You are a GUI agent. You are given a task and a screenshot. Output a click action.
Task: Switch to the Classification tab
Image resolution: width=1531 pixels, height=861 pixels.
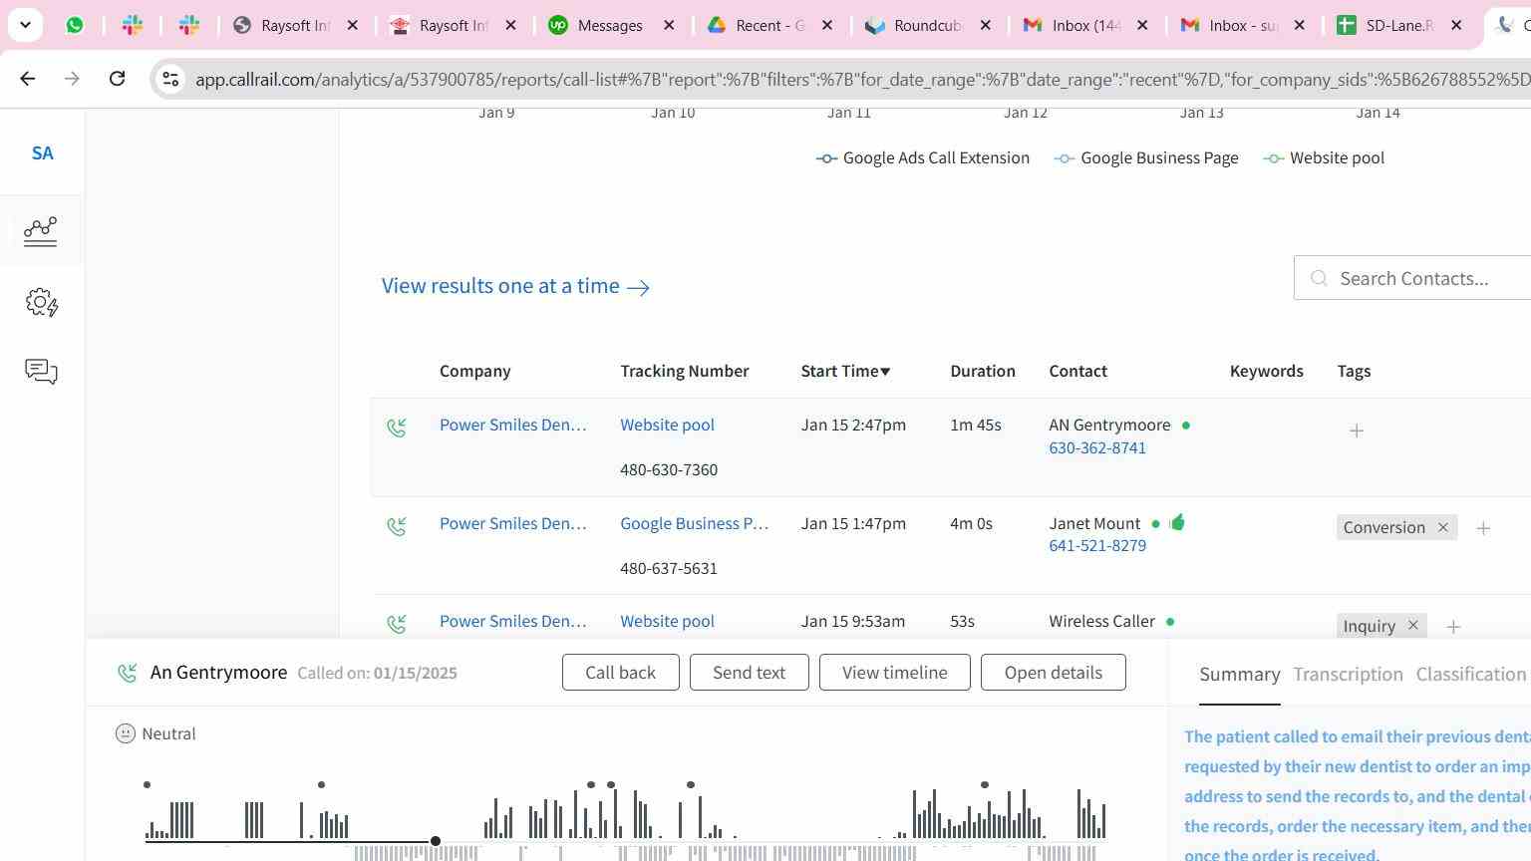pos(1470,675)
